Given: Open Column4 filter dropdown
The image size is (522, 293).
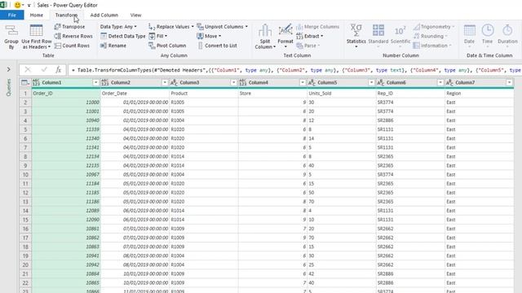Looking at the screenshot, I should coord(303,82).
